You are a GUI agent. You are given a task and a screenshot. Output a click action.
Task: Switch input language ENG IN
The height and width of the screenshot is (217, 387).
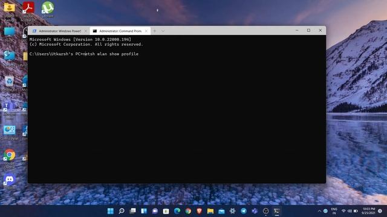(334, 211)
